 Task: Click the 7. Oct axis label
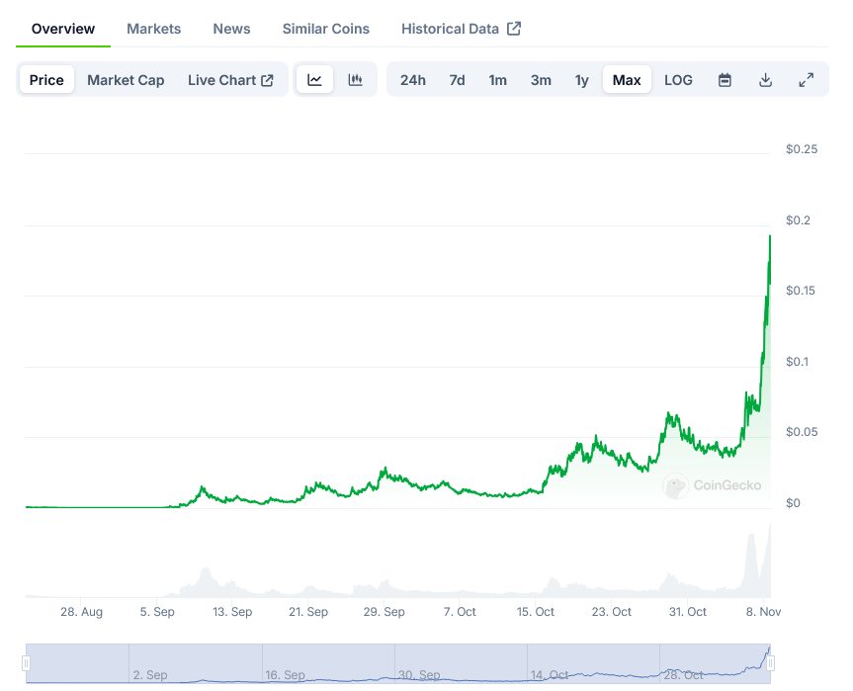click(x=460, y=612)
